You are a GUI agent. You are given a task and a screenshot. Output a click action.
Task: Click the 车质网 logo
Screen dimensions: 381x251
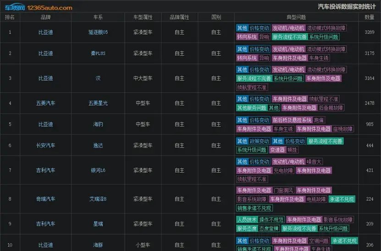click(x=15, y=7)
